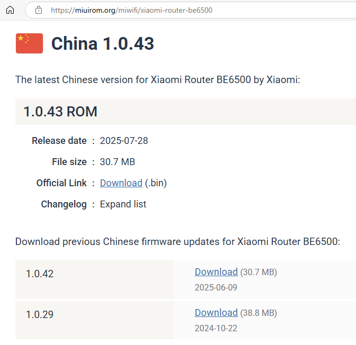Open the site information icon in address bar
Image resolution: width=356 pixels, height=345 pixels.
(x=38, y=10)
